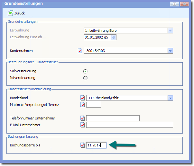Click the Zurück back arrow icon

point(10,13)
